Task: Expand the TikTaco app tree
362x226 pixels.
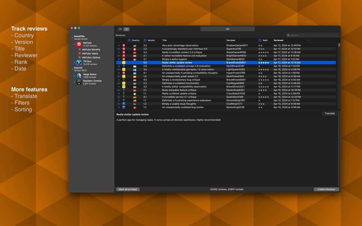Action: click(75, 63)
